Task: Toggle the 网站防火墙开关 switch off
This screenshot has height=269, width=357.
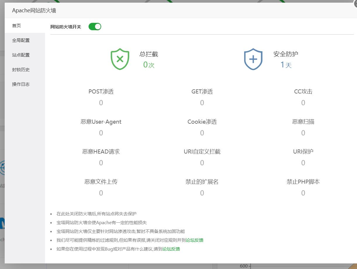Action: click(x=95, y=27)
